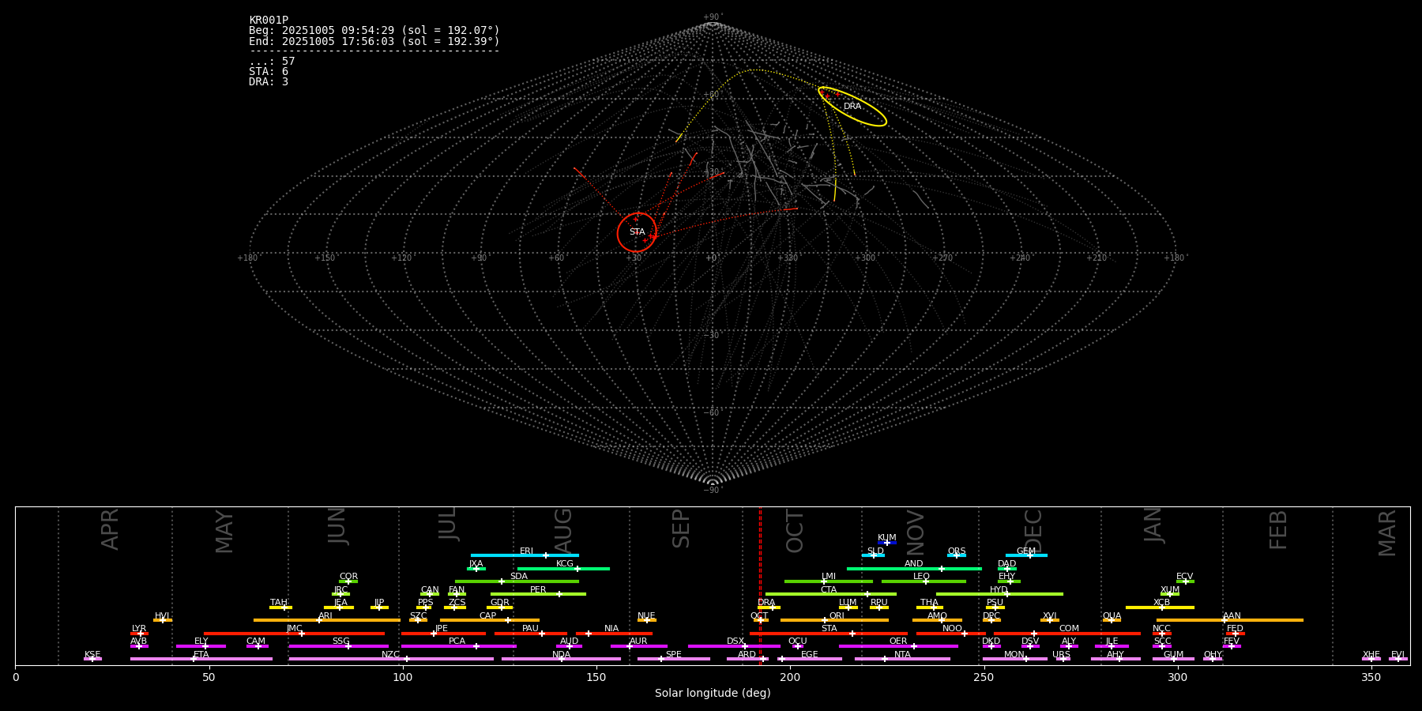Screen dimensions: 1422x711
Task: Click the NOO shower label
Action: coord(952,629)
